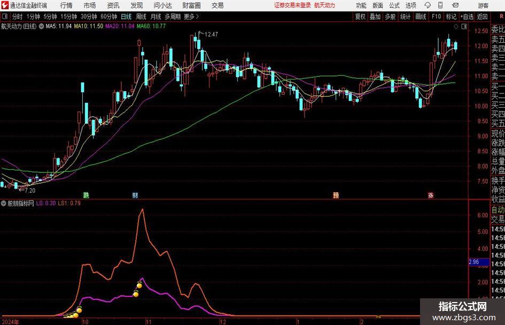Click the 自动 label in right panel
The width and height of the screenshot is (505, 325).
pyautogui.click(x=498, y=210)
